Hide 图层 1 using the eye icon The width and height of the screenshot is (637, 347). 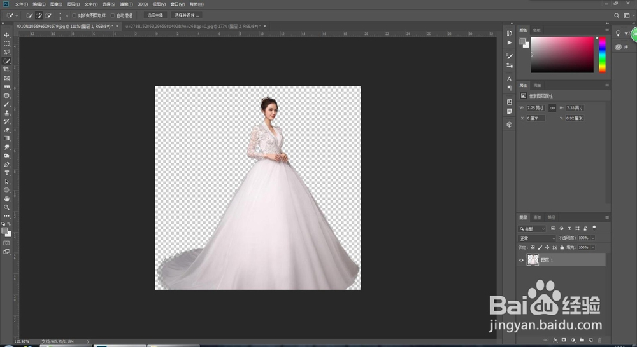[522, 260]
